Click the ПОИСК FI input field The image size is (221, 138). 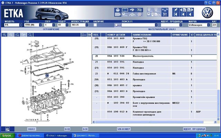point(138,25)
